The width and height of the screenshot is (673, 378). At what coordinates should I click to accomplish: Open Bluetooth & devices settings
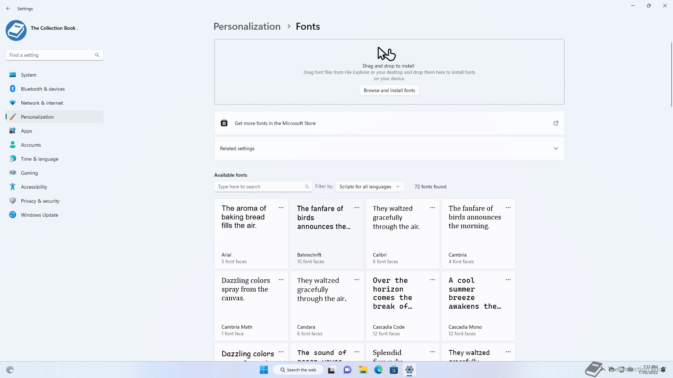(55, 89)
